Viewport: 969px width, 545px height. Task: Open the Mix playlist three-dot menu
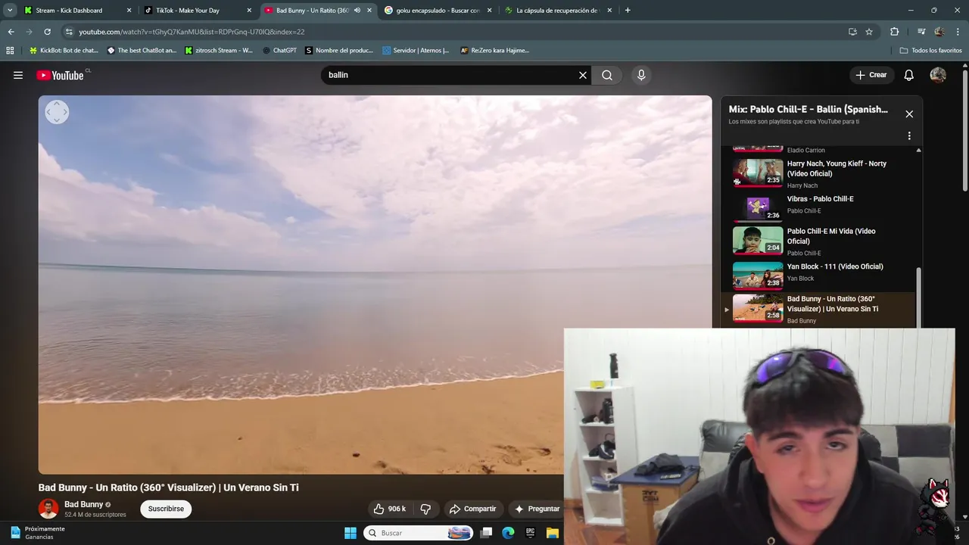pos(909,136)
